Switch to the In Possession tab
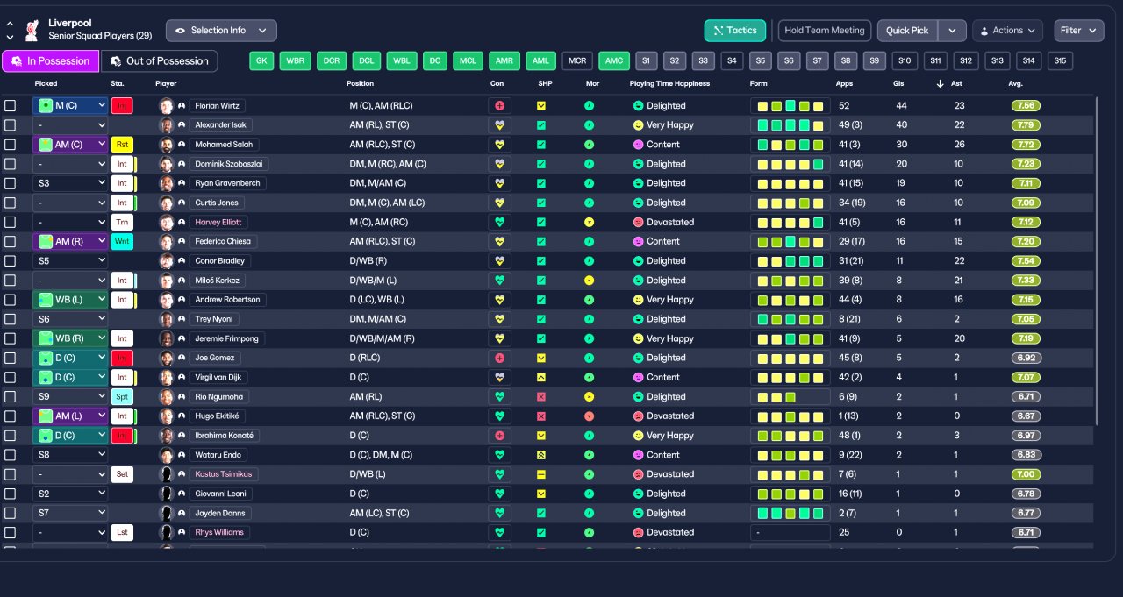The image size is (1123, 597). [x=49, y=61]
